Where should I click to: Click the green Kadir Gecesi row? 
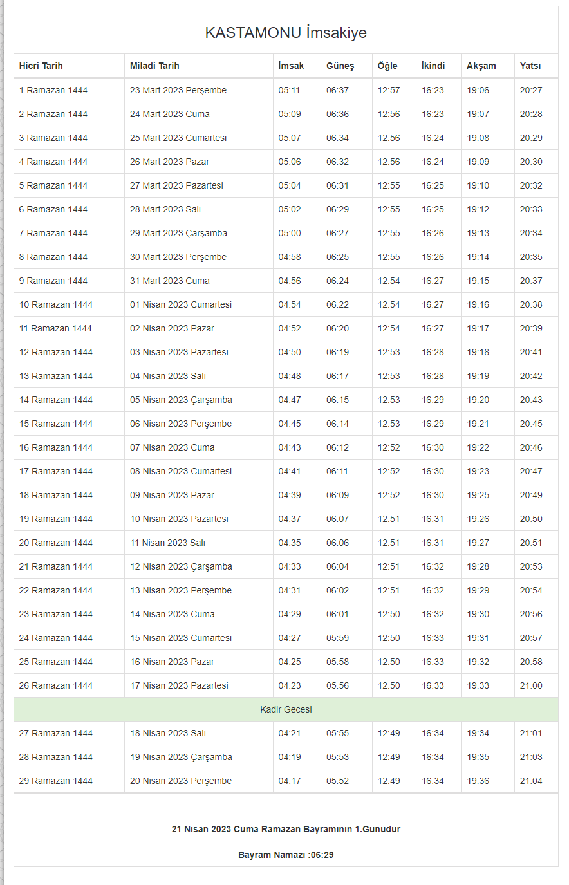click(x=286, y=709)
